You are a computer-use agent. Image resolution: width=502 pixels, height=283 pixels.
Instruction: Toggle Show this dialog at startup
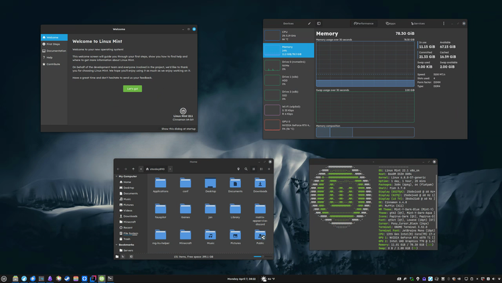[178, 129]
